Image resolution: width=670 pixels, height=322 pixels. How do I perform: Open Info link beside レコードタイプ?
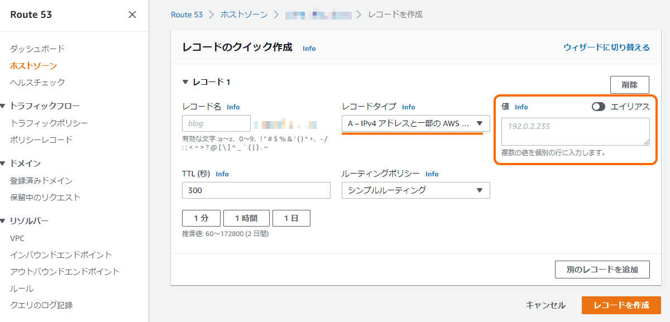(409, 107)
